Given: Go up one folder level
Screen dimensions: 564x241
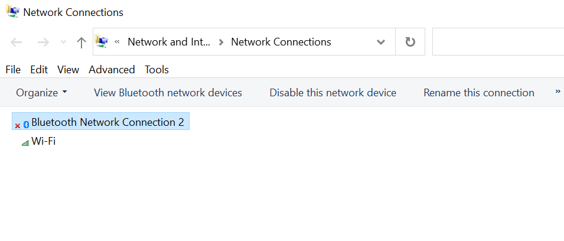Looking at the screenshot, I should coord(81,42).
